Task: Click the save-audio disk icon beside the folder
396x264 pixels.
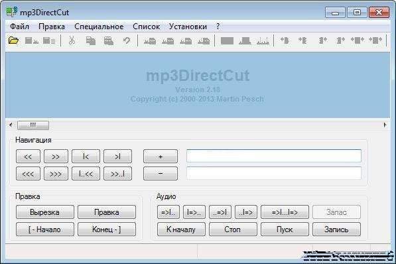Action: pos(32,40)
